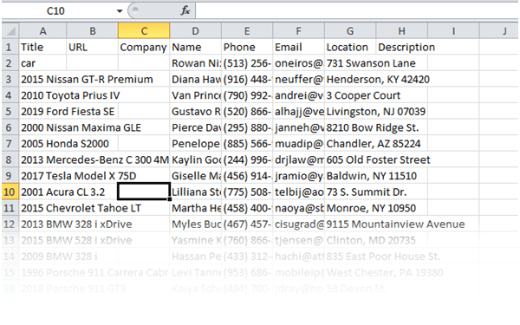Select cell '2010 Toyota Prius IV'

coord(70,95)
